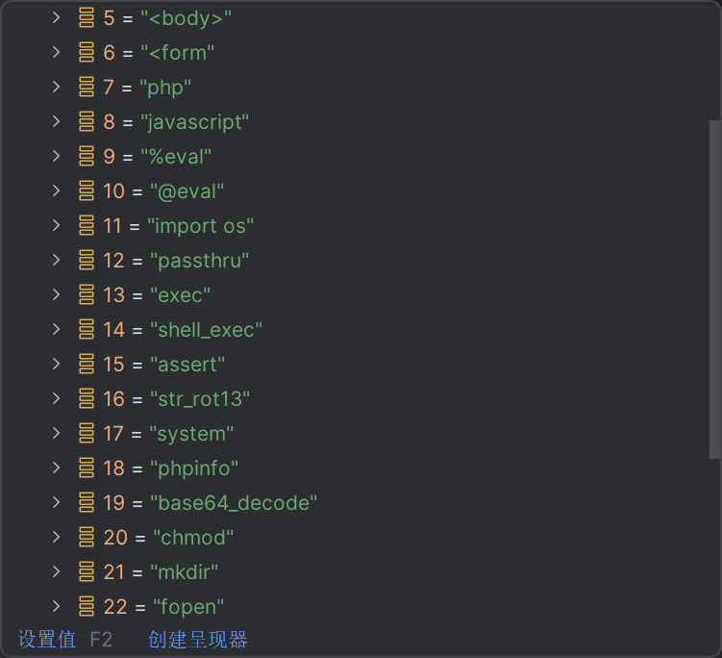The image size is (722, 658).
Task: Expand the "<form" element at index 6
Action: click(57, 53)
